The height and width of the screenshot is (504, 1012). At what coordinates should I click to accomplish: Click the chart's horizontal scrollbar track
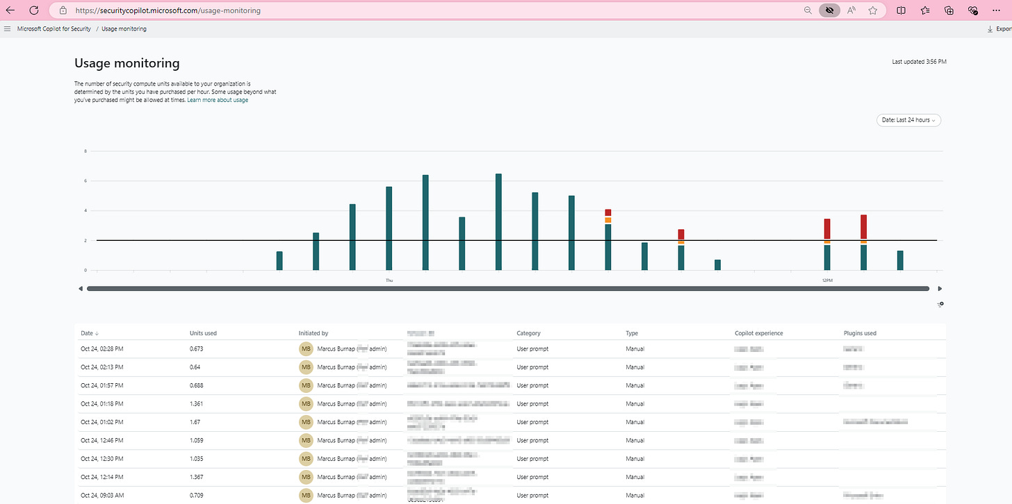click(508, 288)
